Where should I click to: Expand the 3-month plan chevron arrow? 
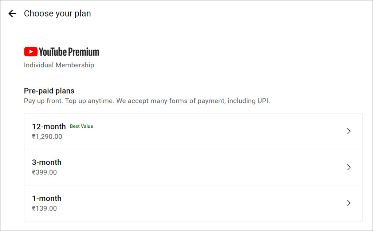coord(349,167)
